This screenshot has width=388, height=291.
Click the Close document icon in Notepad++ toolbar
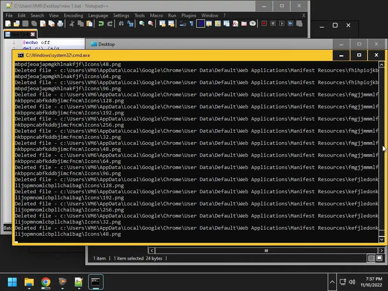point(43,24)
